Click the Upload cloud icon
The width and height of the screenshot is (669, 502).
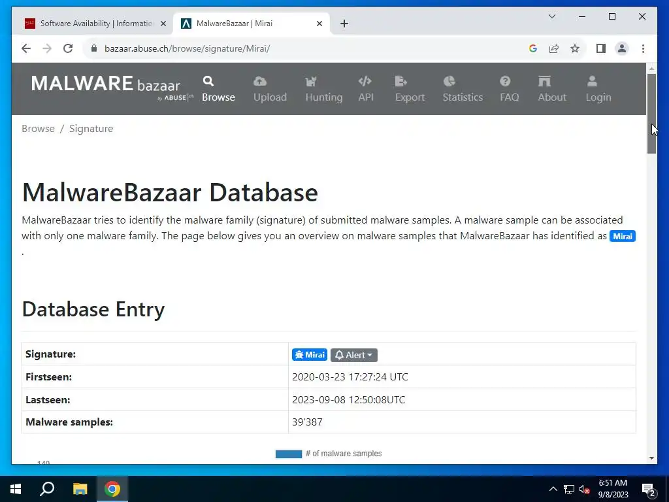click(260, 80)
